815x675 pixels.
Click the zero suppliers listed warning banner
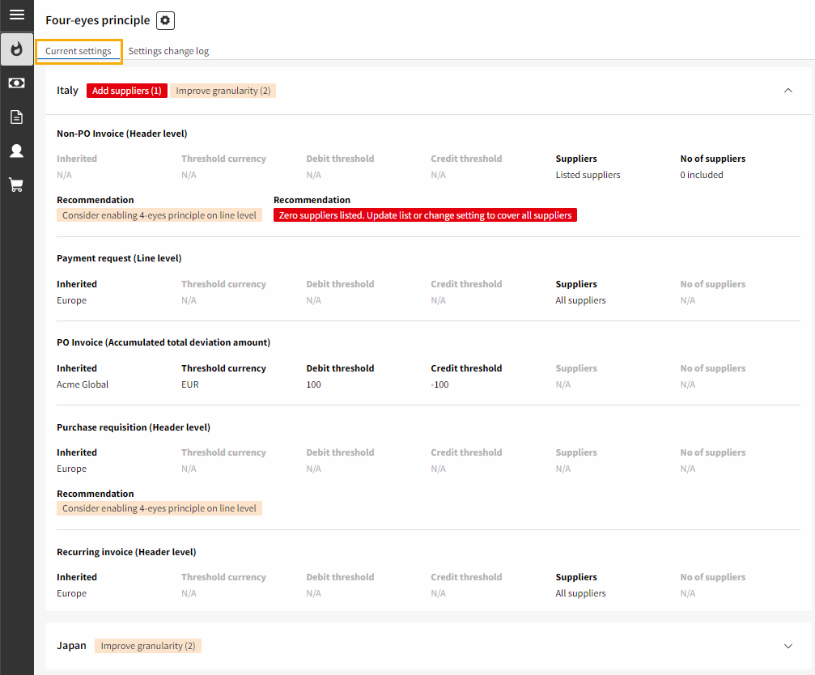pyautogui.click(x=424, y=214)
